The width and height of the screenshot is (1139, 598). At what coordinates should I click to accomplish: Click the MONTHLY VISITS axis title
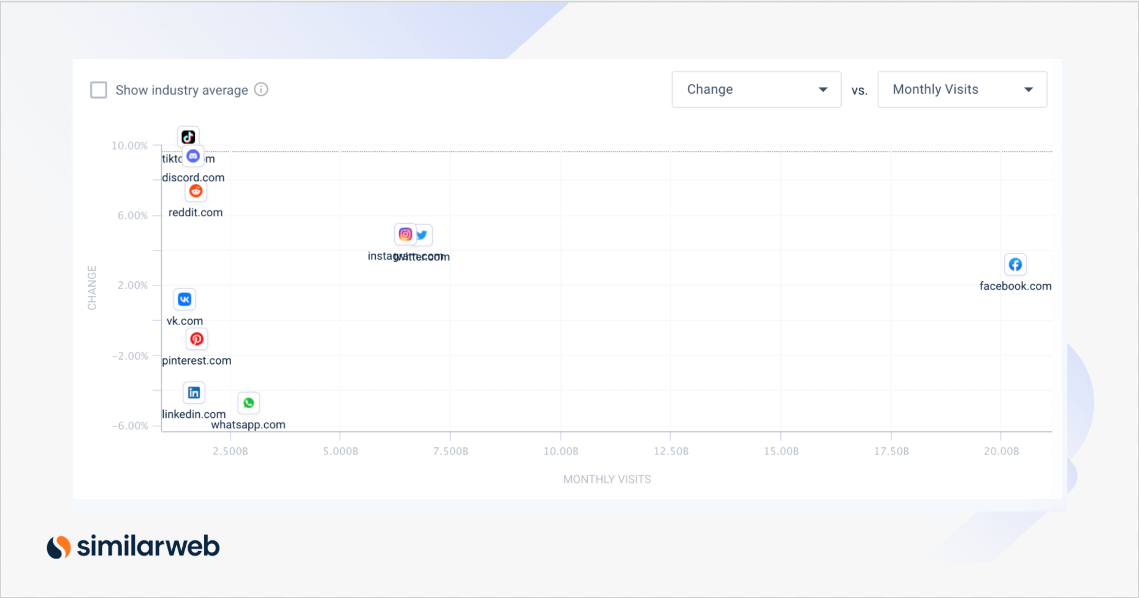point(607,479)
